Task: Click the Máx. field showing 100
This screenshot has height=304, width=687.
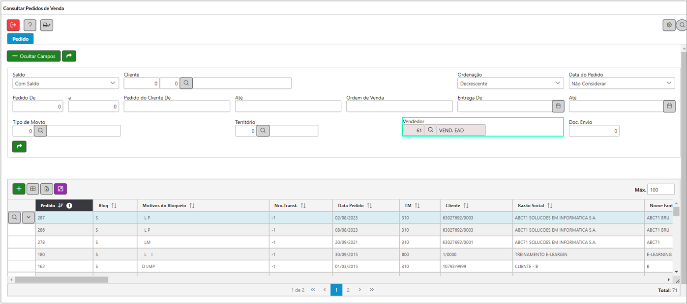Action: pos(661,190)
